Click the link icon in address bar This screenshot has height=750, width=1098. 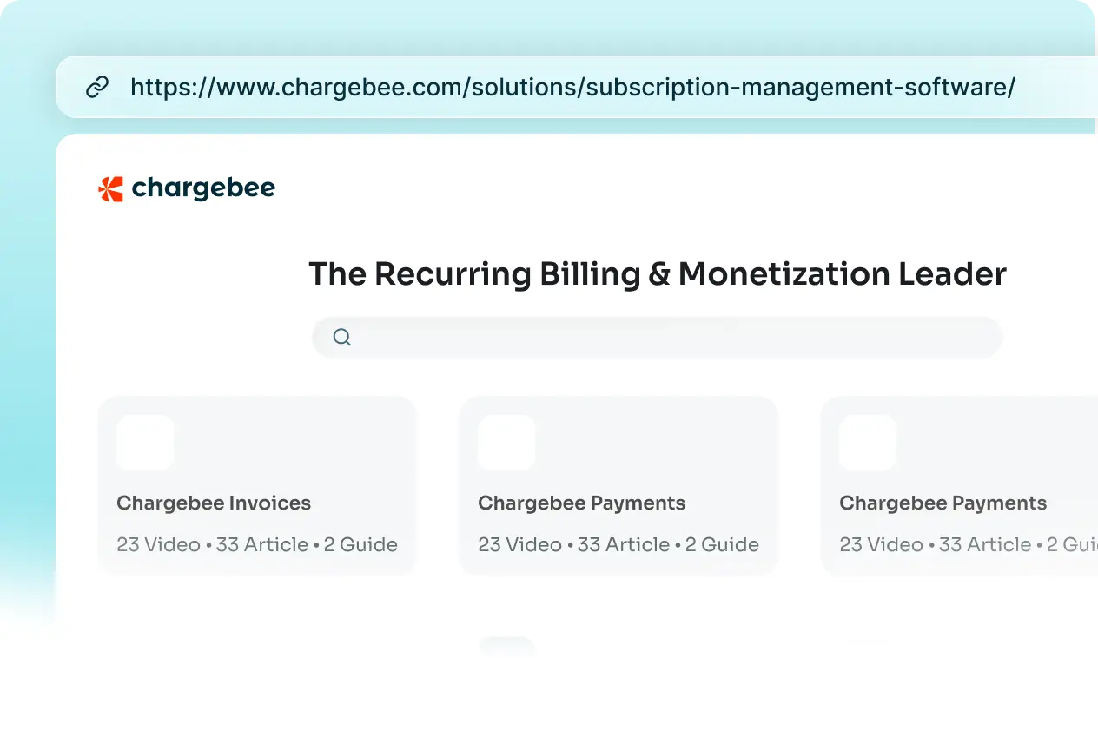point(97,87)
